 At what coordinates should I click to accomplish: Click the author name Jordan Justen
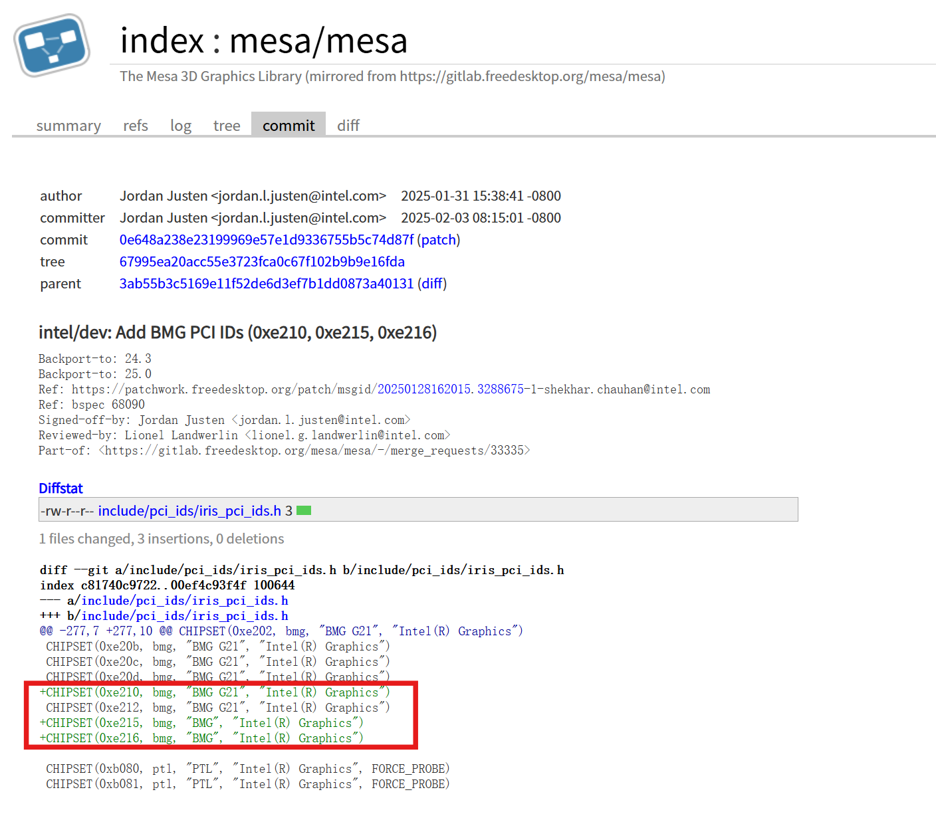coord(253,196)
